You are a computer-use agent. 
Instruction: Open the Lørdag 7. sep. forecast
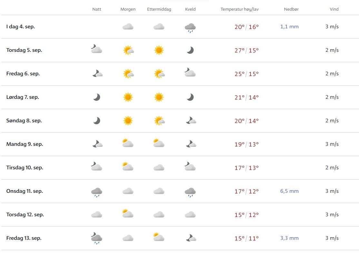(23, 97)
